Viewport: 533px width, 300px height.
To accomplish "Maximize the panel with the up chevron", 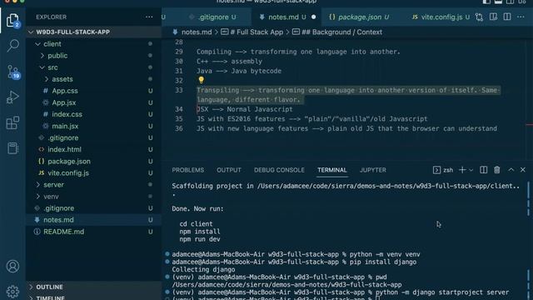I will (x=511, y=170).
